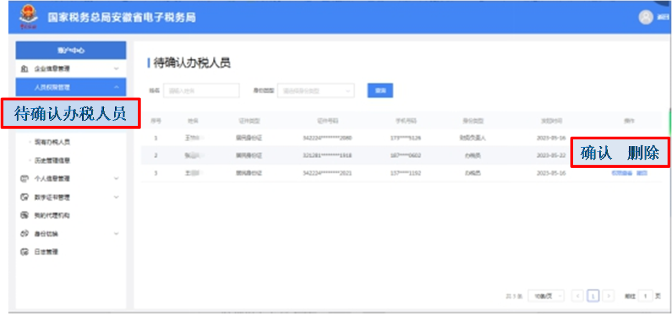
Task: Collapse the 人员权限管理 menu section
Action: tap(116, 88)
